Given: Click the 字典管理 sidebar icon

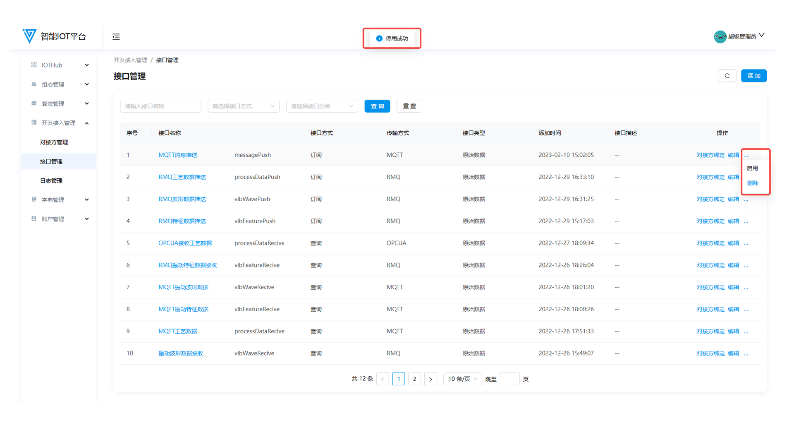Looking at the screenshot, I should 34,199.
